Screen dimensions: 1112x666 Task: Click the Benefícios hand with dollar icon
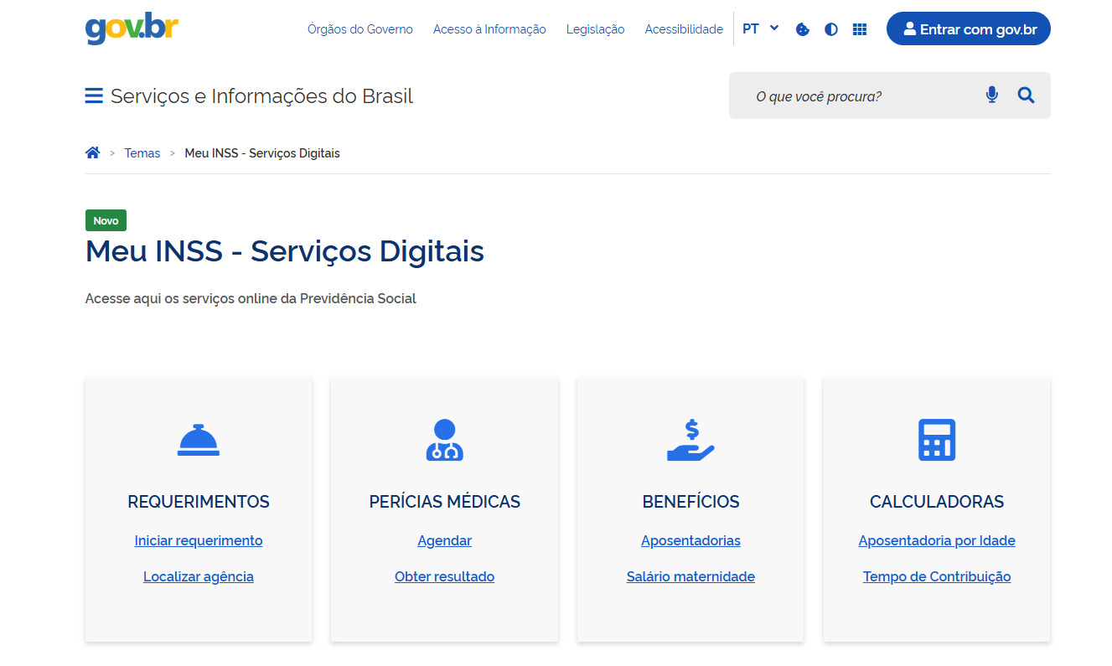(x=690, y=441)
